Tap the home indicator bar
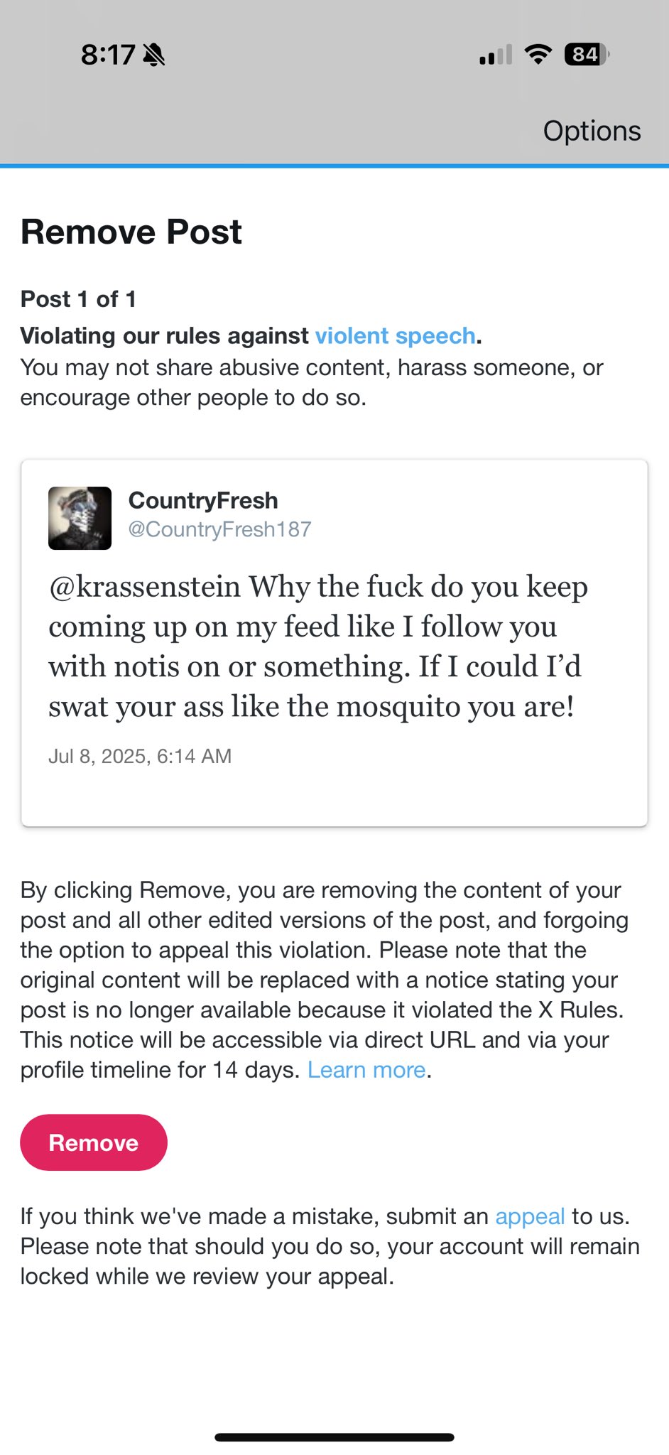This screenshot has height=1455, width=669. (334, 1437)
